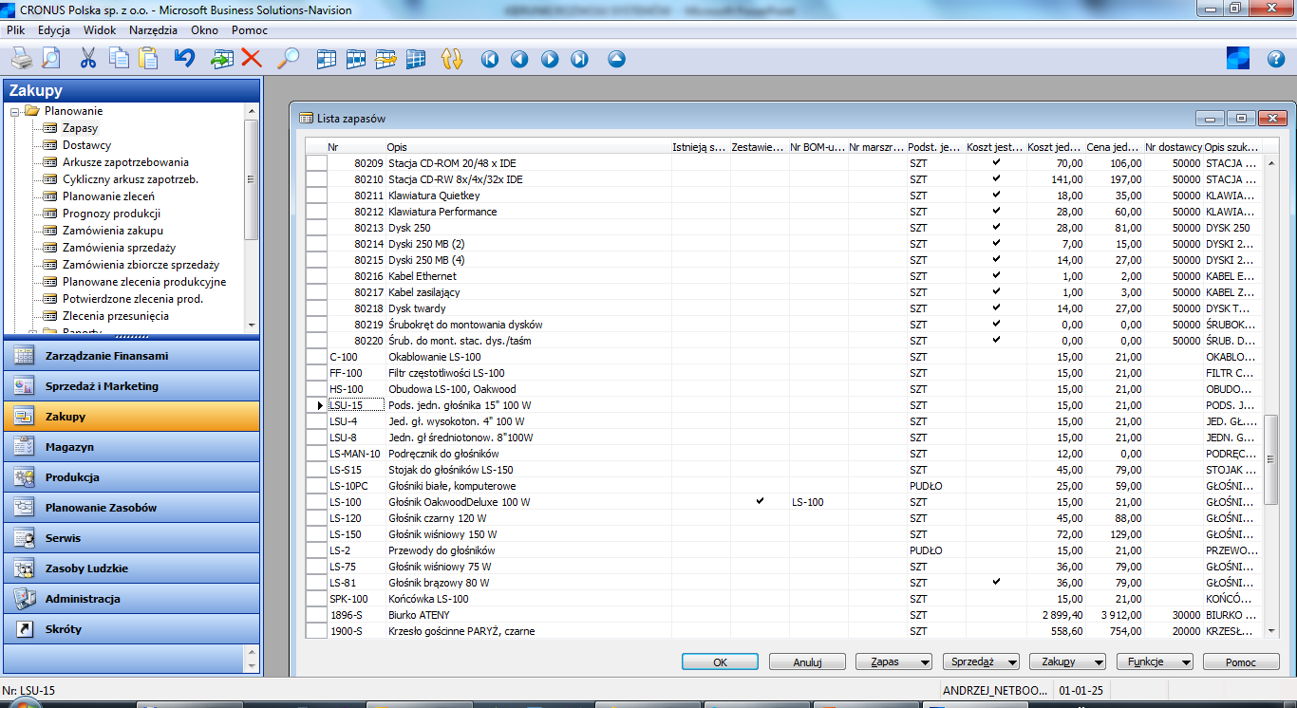Click the Copy toolbar icon
The image size is (1297, 708).
(x=119, y=59)
